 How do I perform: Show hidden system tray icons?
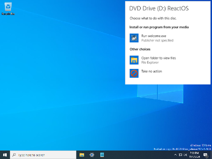pos(175,155)
